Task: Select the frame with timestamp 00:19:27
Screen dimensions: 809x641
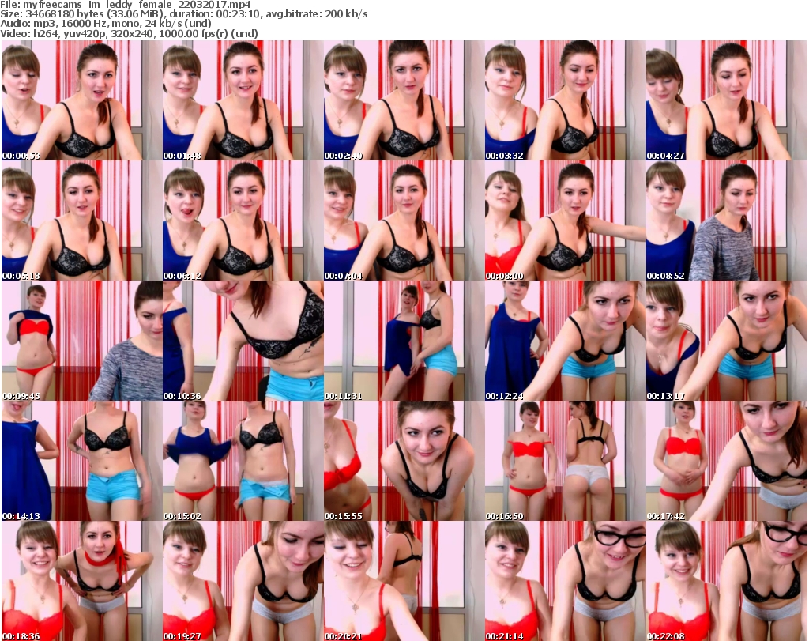Action: coord(243,581)
